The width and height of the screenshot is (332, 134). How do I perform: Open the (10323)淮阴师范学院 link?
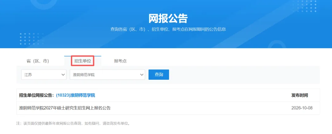tap(76, 95)
